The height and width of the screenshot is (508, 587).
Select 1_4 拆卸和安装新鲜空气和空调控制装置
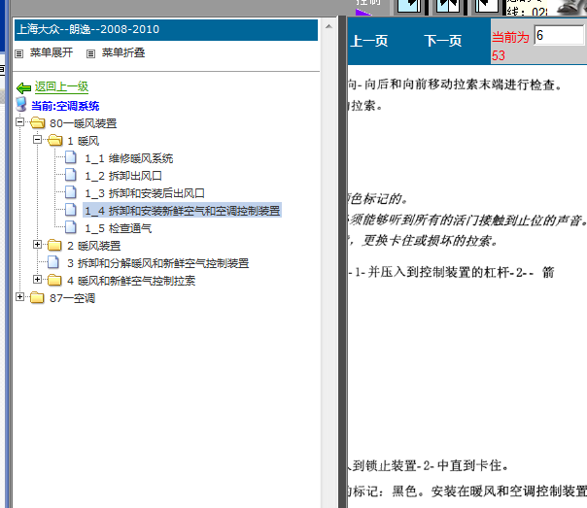tap(183, 211)
